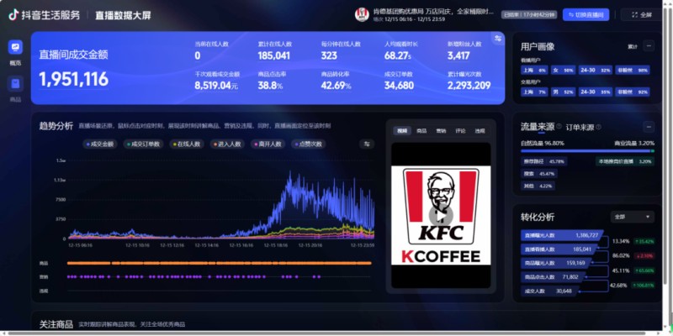Expand the more menu in 流量来源 panel
673x336 pixels.
point(649,127)
